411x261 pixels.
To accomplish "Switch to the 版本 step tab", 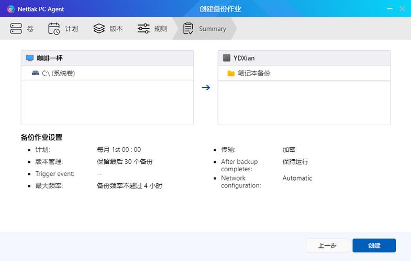I will [x=108, y=29].
